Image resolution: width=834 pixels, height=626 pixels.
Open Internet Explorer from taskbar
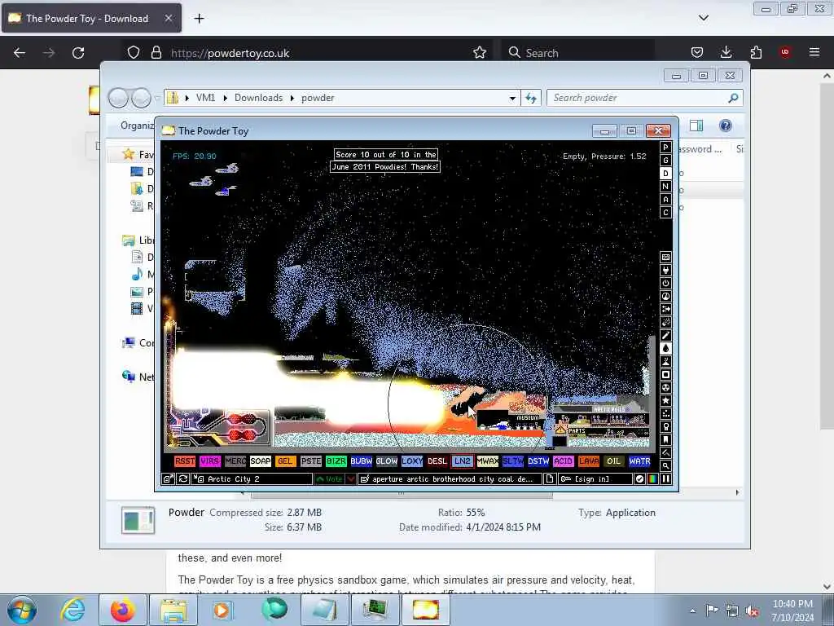72,610
